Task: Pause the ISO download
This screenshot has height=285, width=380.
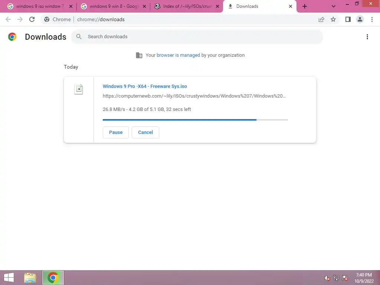Action: pyautogui.click(x=116, y=132)
